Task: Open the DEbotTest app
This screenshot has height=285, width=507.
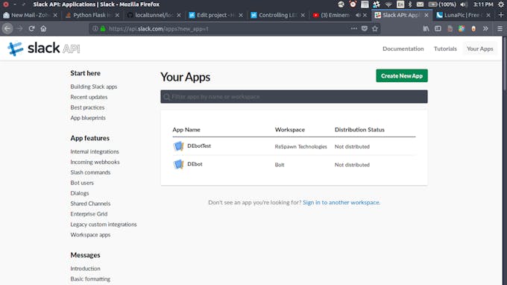Action: coord(199,146)
